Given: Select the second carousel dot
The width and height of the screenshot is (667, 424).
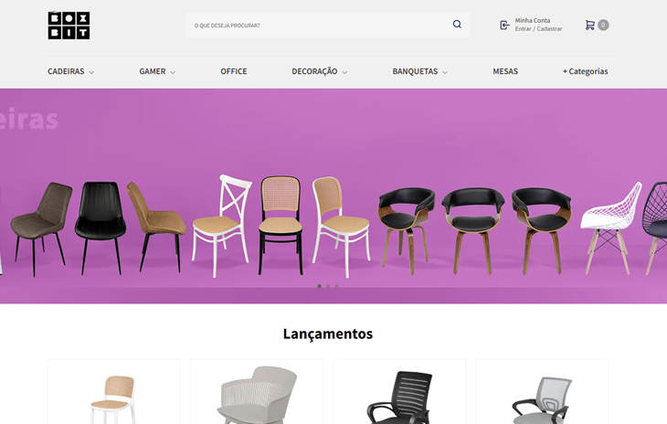Looking at the screenshot, I should [x=328, y=286].
